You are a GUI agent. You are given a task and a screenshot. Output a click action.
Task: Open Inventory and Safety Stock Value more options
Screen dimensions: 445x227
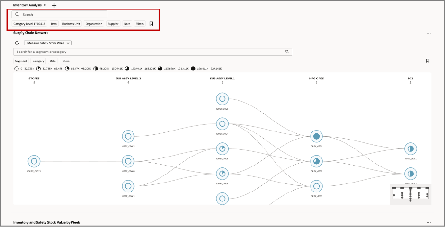coord(428,222)
